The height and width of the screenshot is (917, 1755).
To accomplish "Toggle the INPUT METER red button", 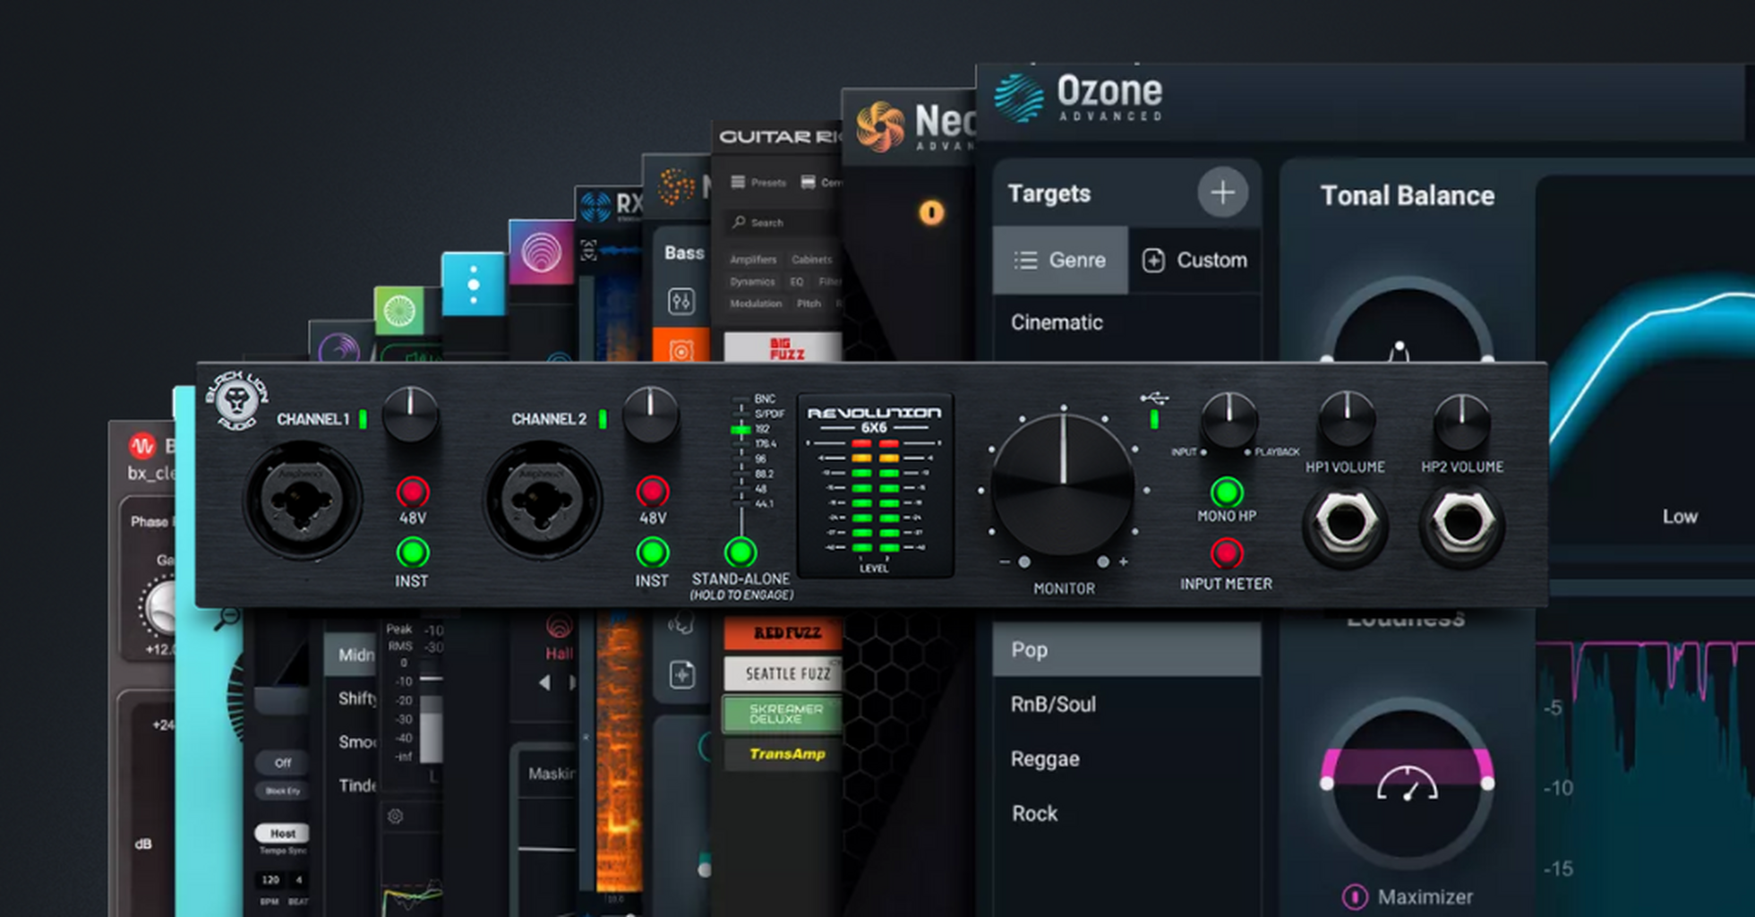I will coord(1227,553).
